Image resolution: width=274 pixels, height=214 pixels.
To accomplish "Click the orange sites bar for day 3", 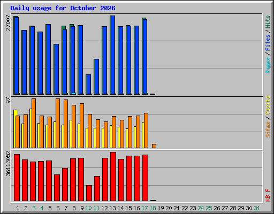I will (34, 123).
